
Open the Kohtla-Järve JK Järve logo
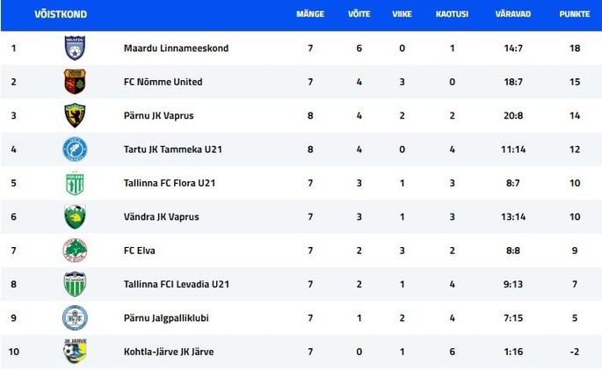coord(75,351)
